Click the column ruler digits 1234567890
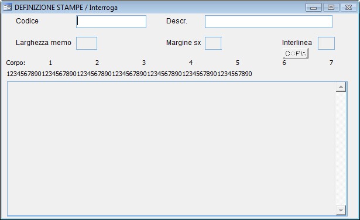This screenshot has height=220, width=360. (x=129, y=74)
